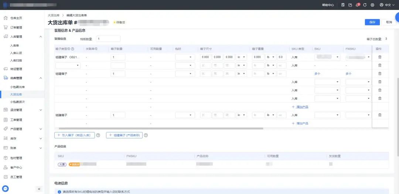Click the blue 保存 button
399x194 pixels.
372,22
